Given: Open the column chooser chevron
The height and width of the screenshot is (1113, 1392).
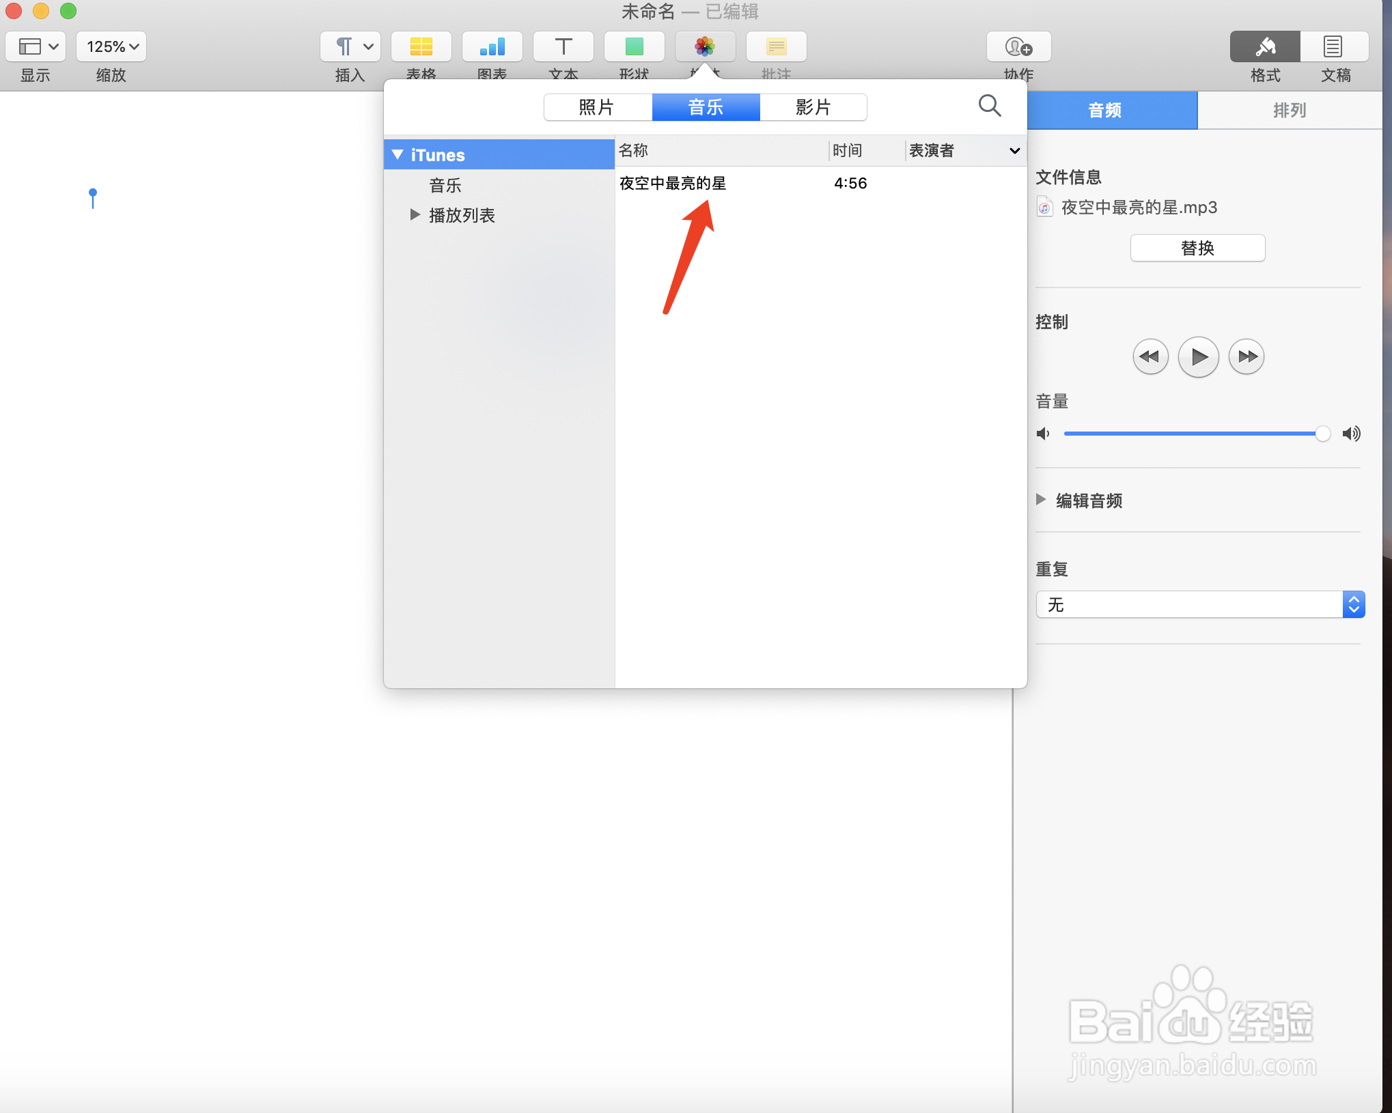Looking at the screenshot, I should tap(1015, 151).
